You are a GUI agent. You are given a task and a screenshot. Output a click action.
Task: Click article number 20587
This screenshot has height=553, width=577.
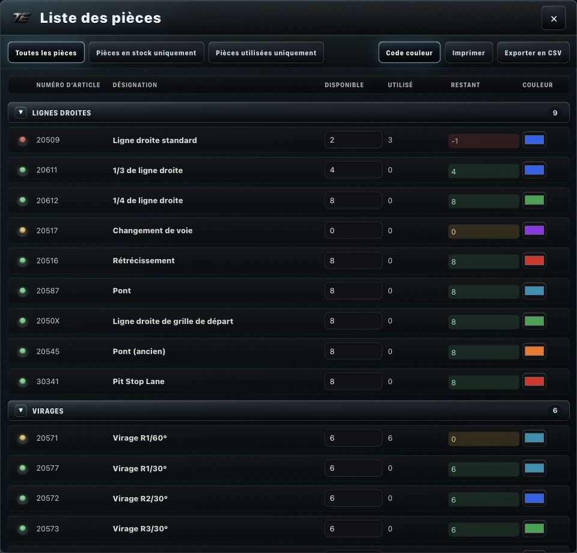click(x=47, y=291)
